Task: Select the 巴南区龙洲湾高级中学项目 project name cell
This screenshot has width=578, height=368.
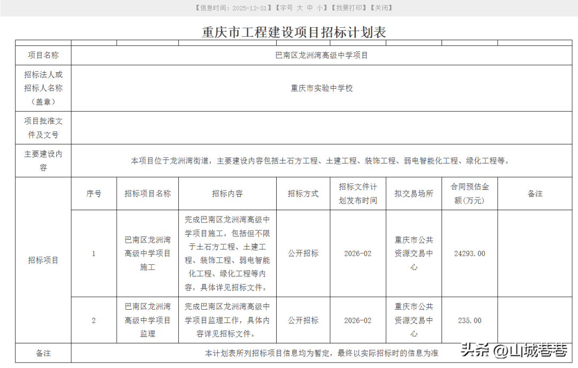Action: pos(322,55)
